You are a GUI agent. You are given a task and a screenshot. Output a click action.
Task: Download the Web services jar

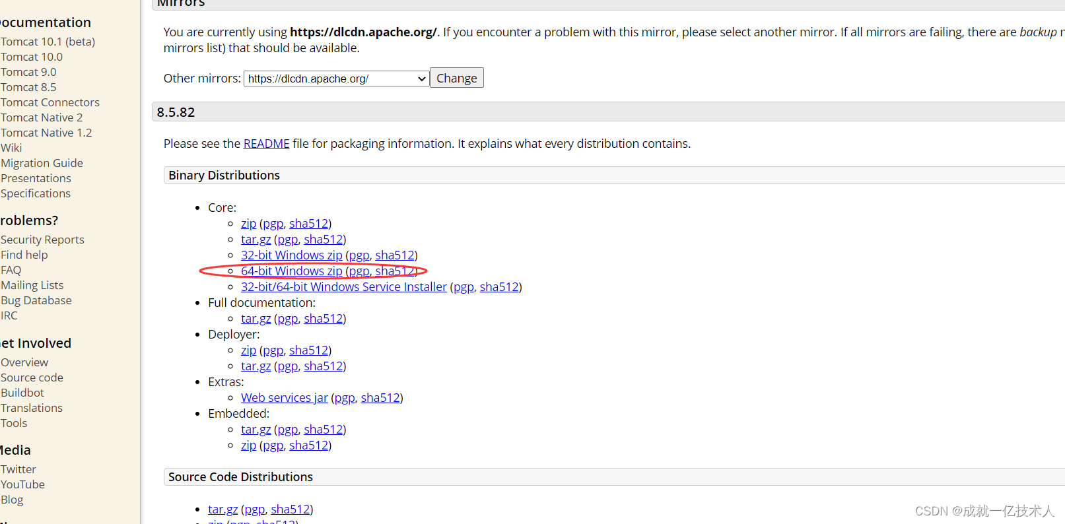[285, 398]
